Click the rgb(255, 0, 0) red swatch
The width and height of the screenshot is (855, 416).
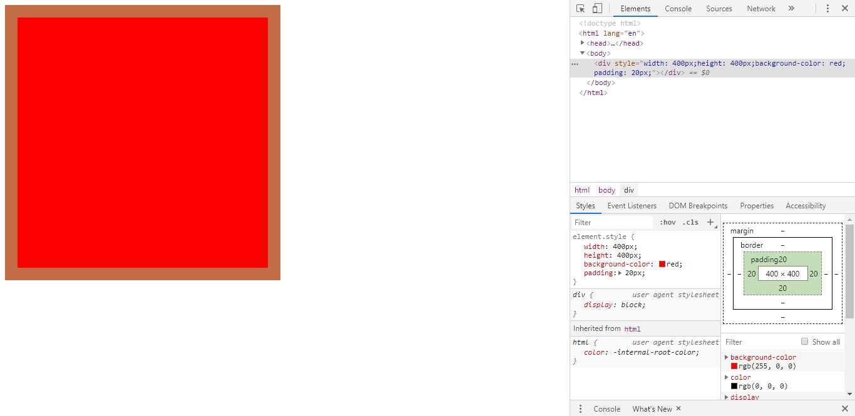pos(734,366)
